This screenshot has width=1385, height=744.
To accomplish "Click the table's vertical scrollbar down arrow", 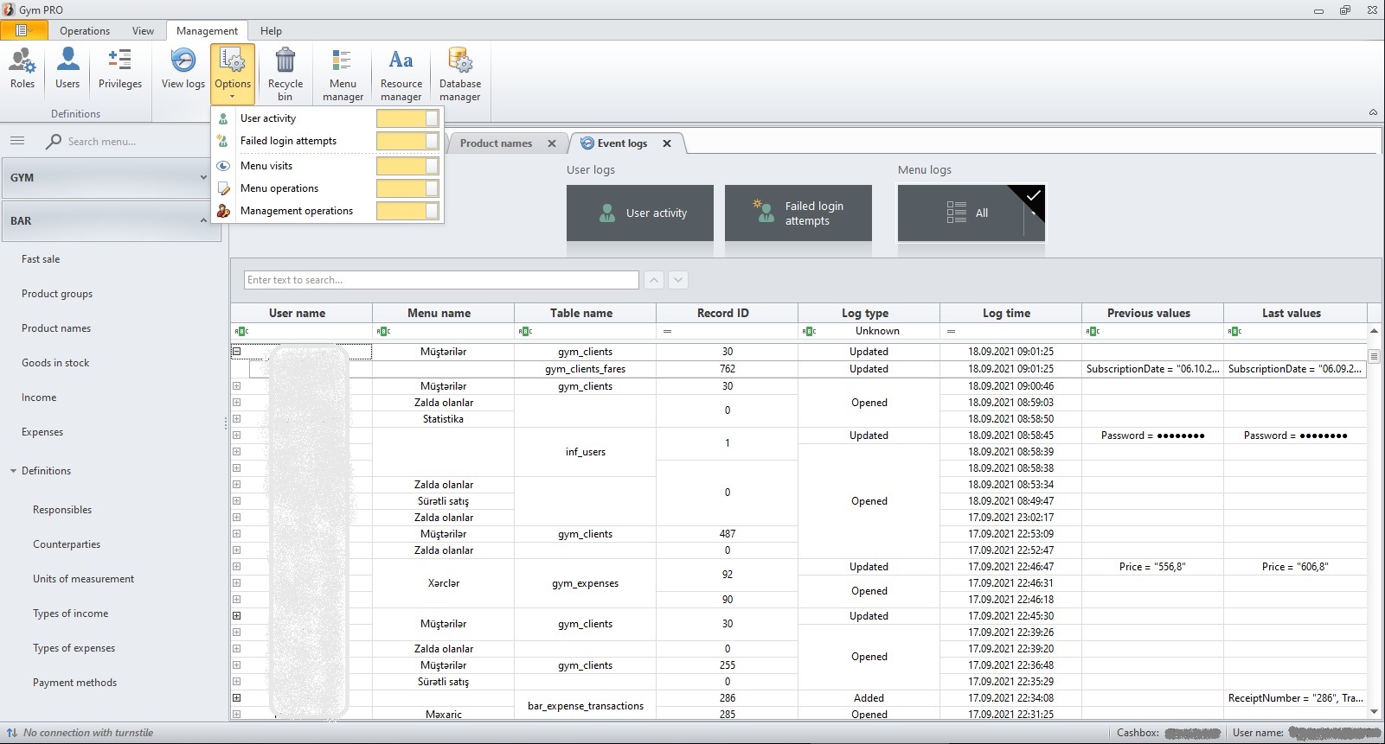I will pyautogui.click(x=1374, y=712).
